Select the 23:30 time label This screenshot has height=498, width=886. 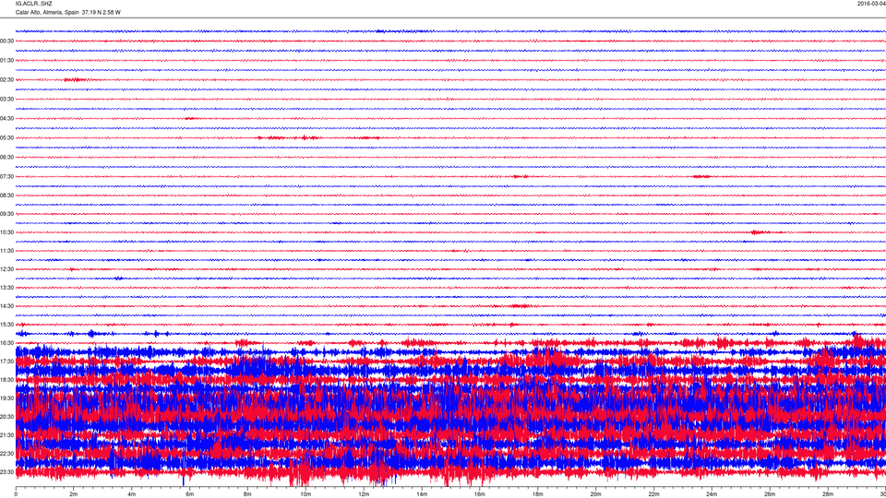coord(6,472)
